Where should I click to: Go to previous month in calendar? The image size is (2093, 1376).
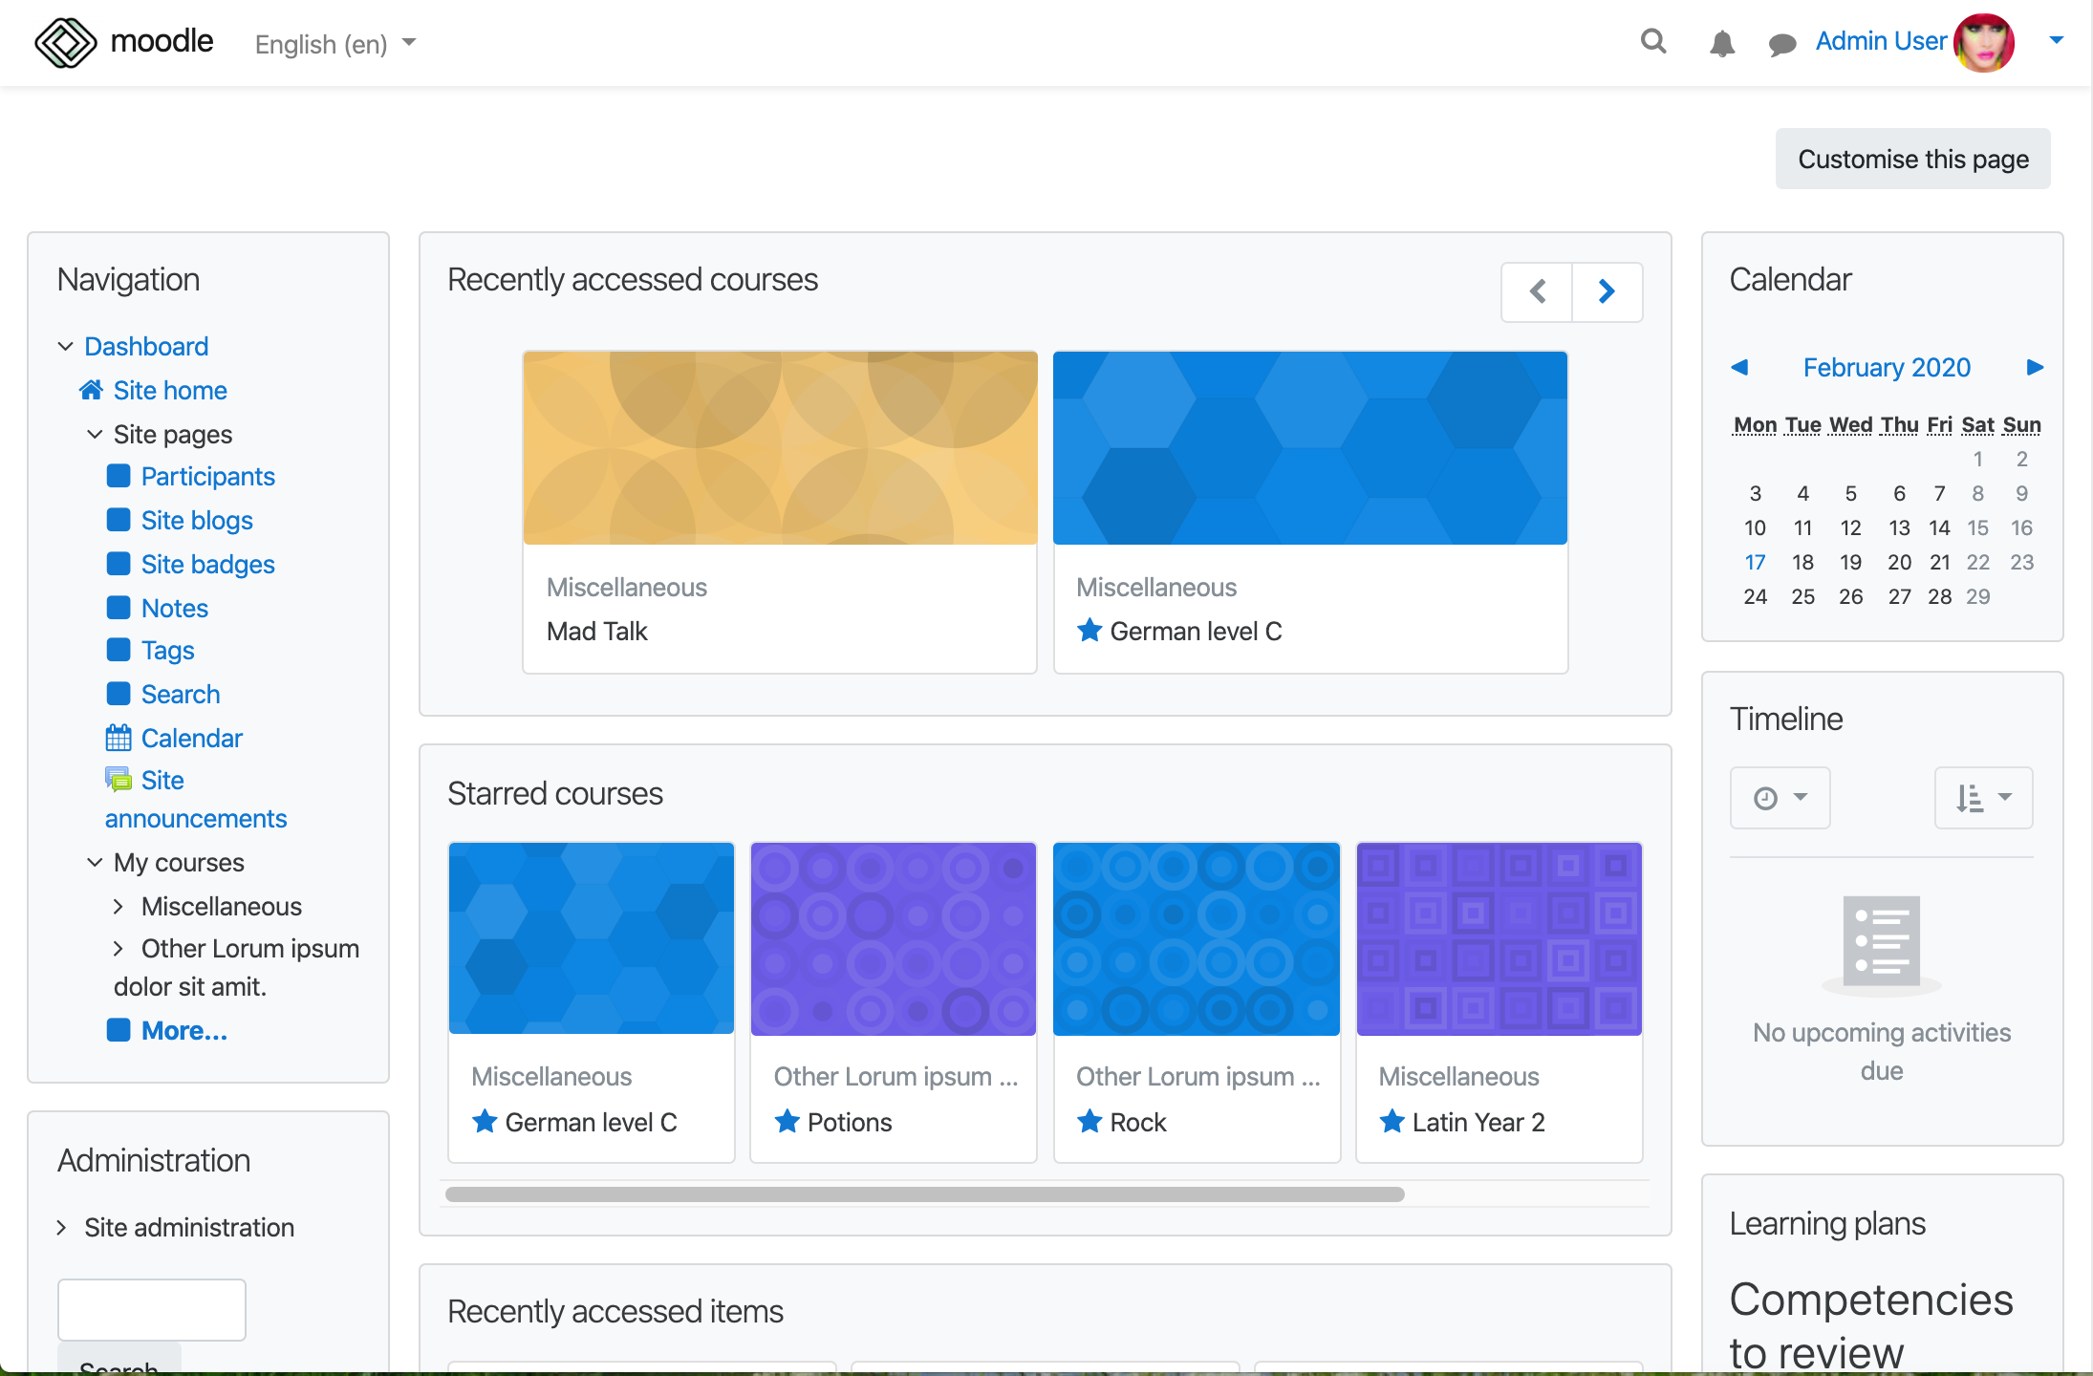click(x=1739, y=367)
